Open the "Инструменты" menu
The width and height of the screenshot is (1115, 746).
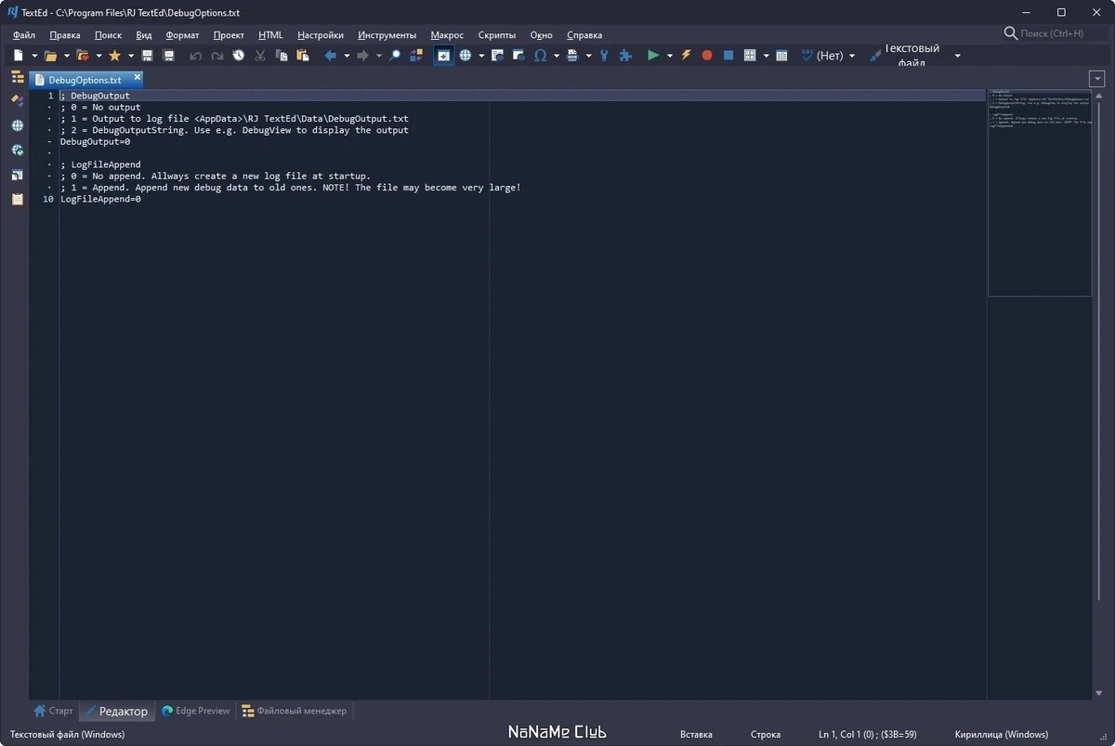click(387, 35)
